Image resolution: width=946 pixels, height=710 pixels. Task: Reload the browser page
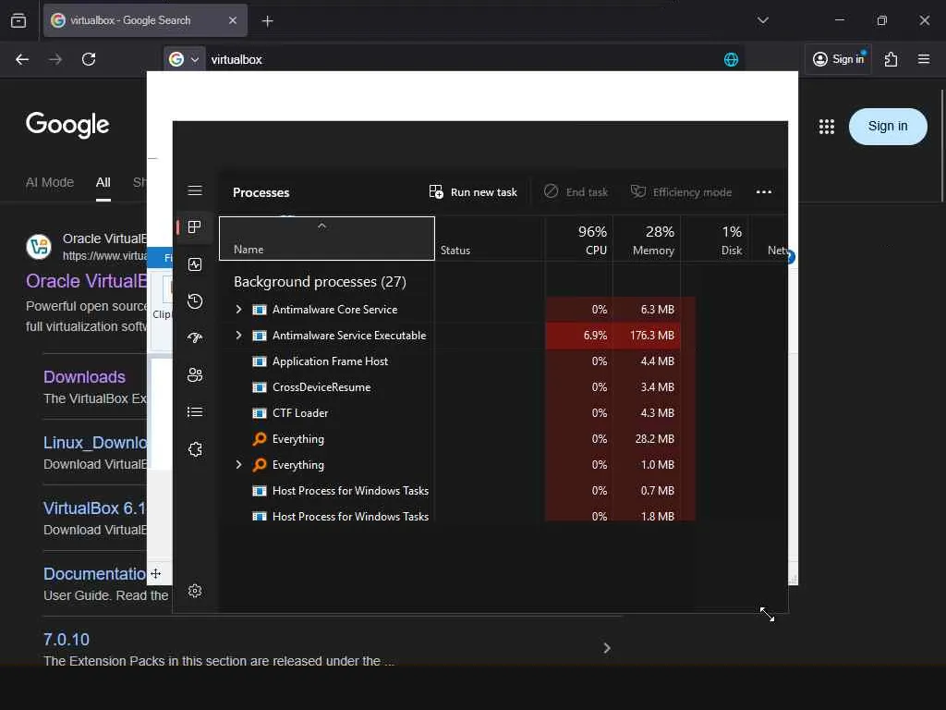(x=89, y=59)
